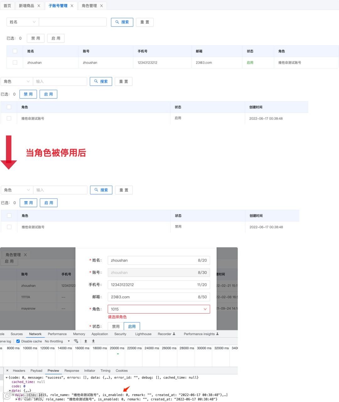Click the 重置 button next to role search

tap(123, 81)
